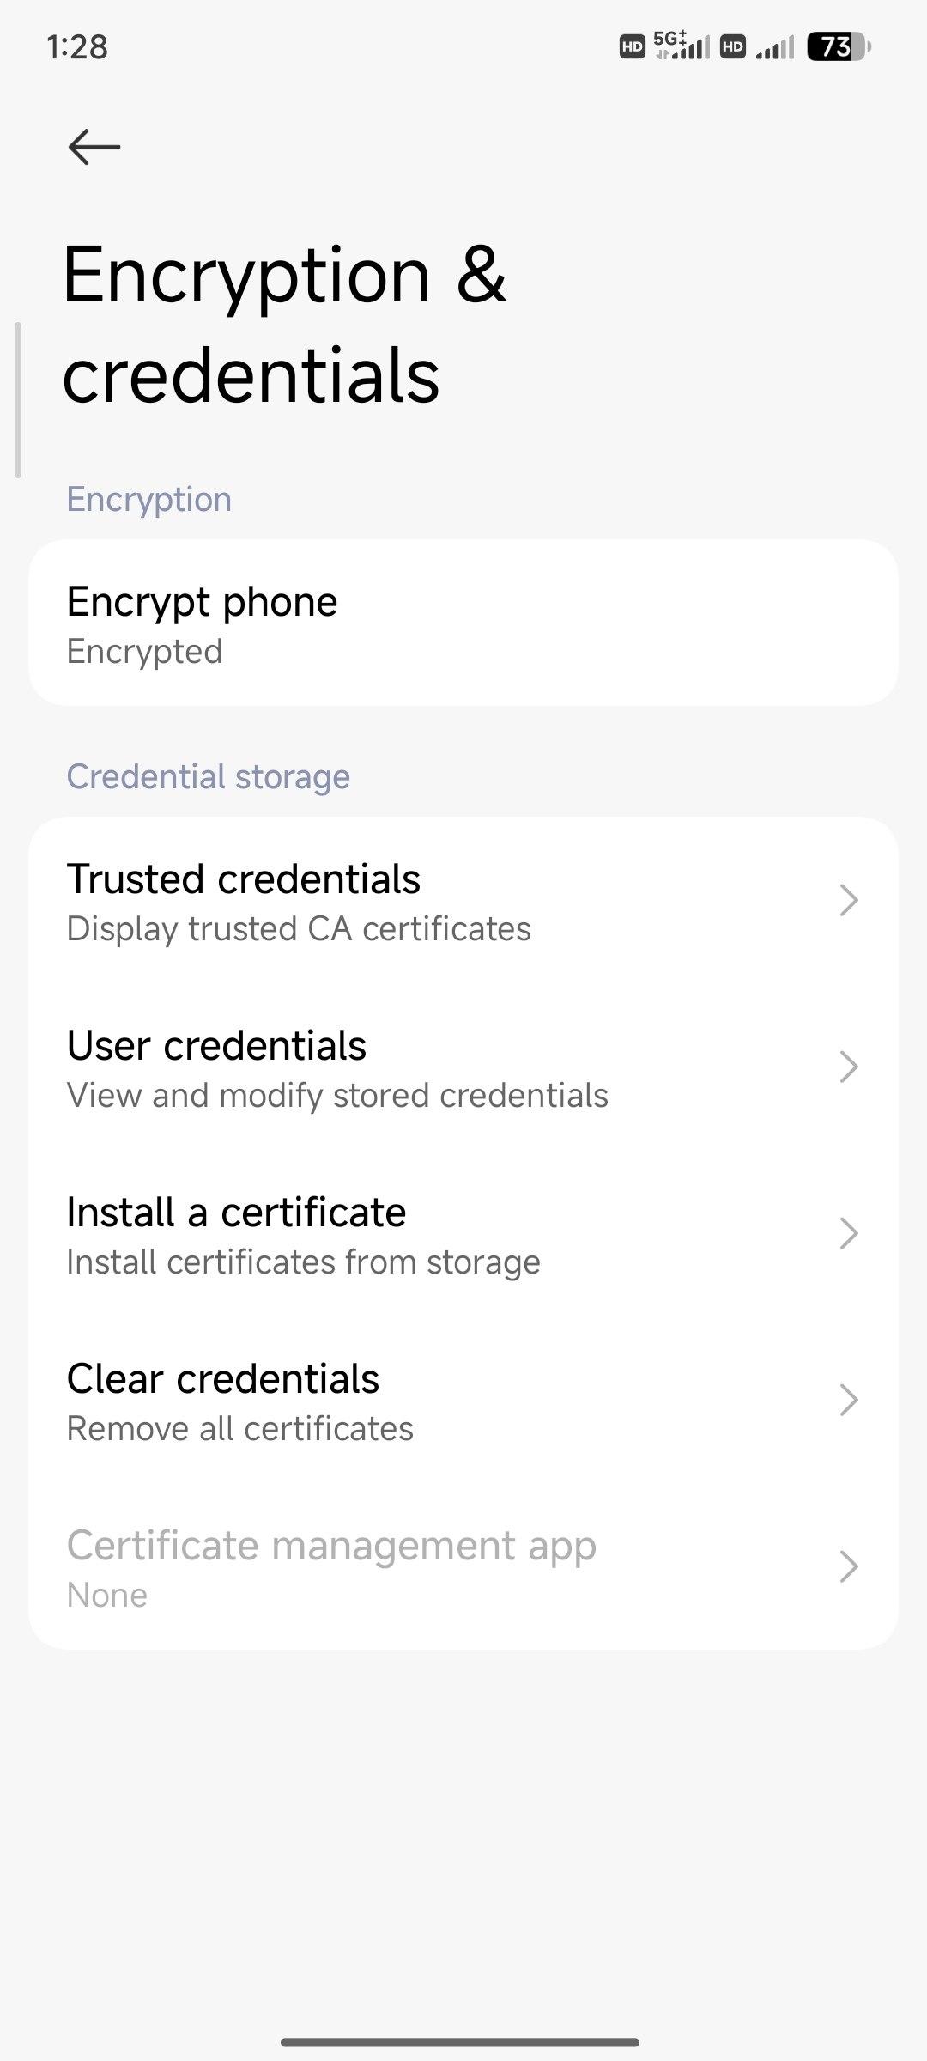This screenshot has height=2061, width=927.
Task: Click the scroll indicator on left edge
Action: [x=18, y=399]
